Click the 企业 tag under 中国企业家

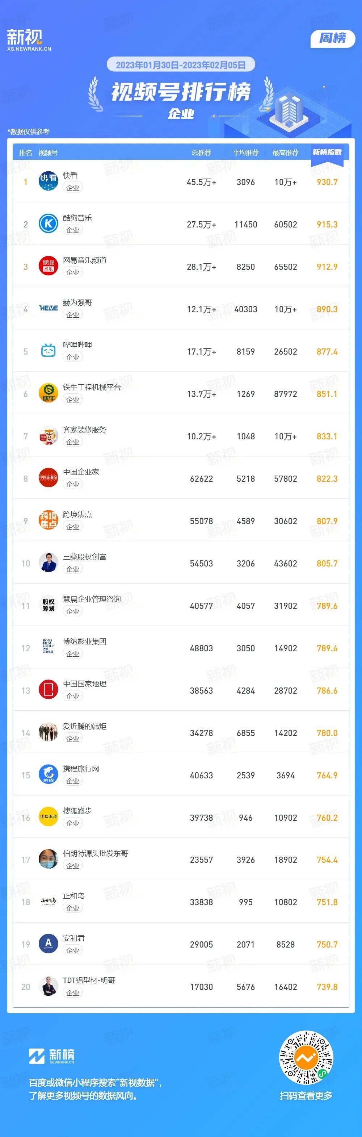tap(73, 484)
